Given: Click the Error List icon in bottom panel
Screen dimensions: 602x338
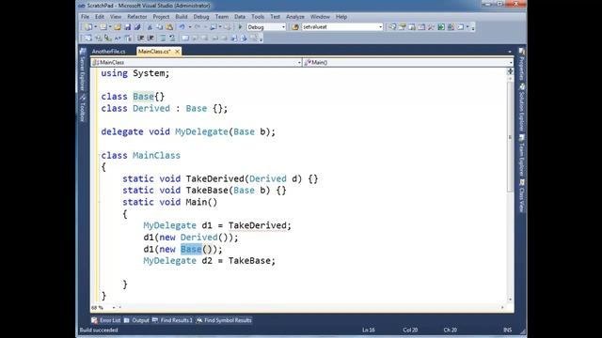Looking at the screenshot, I should point(94,320).
